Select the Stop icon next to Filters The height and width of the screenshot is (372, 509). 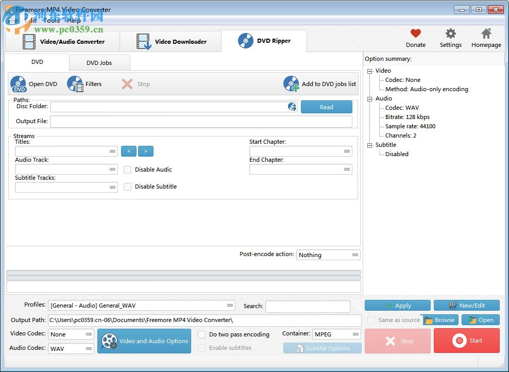click(128, 83)
